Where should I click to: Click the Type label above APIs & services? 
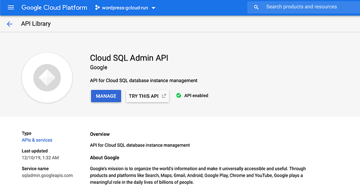coord(27,133)
